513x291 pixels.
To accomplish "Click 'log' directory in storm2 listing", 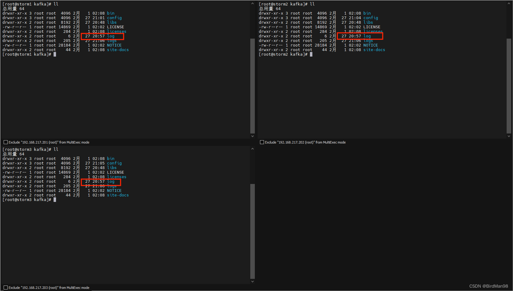I will (x=367, y=36).
